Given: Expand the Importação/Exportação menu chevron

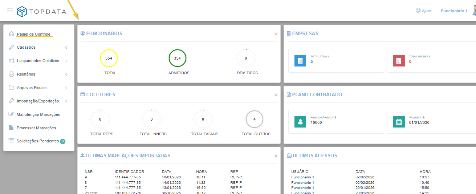Looking at the screenshot, I should tap(66, 101).
